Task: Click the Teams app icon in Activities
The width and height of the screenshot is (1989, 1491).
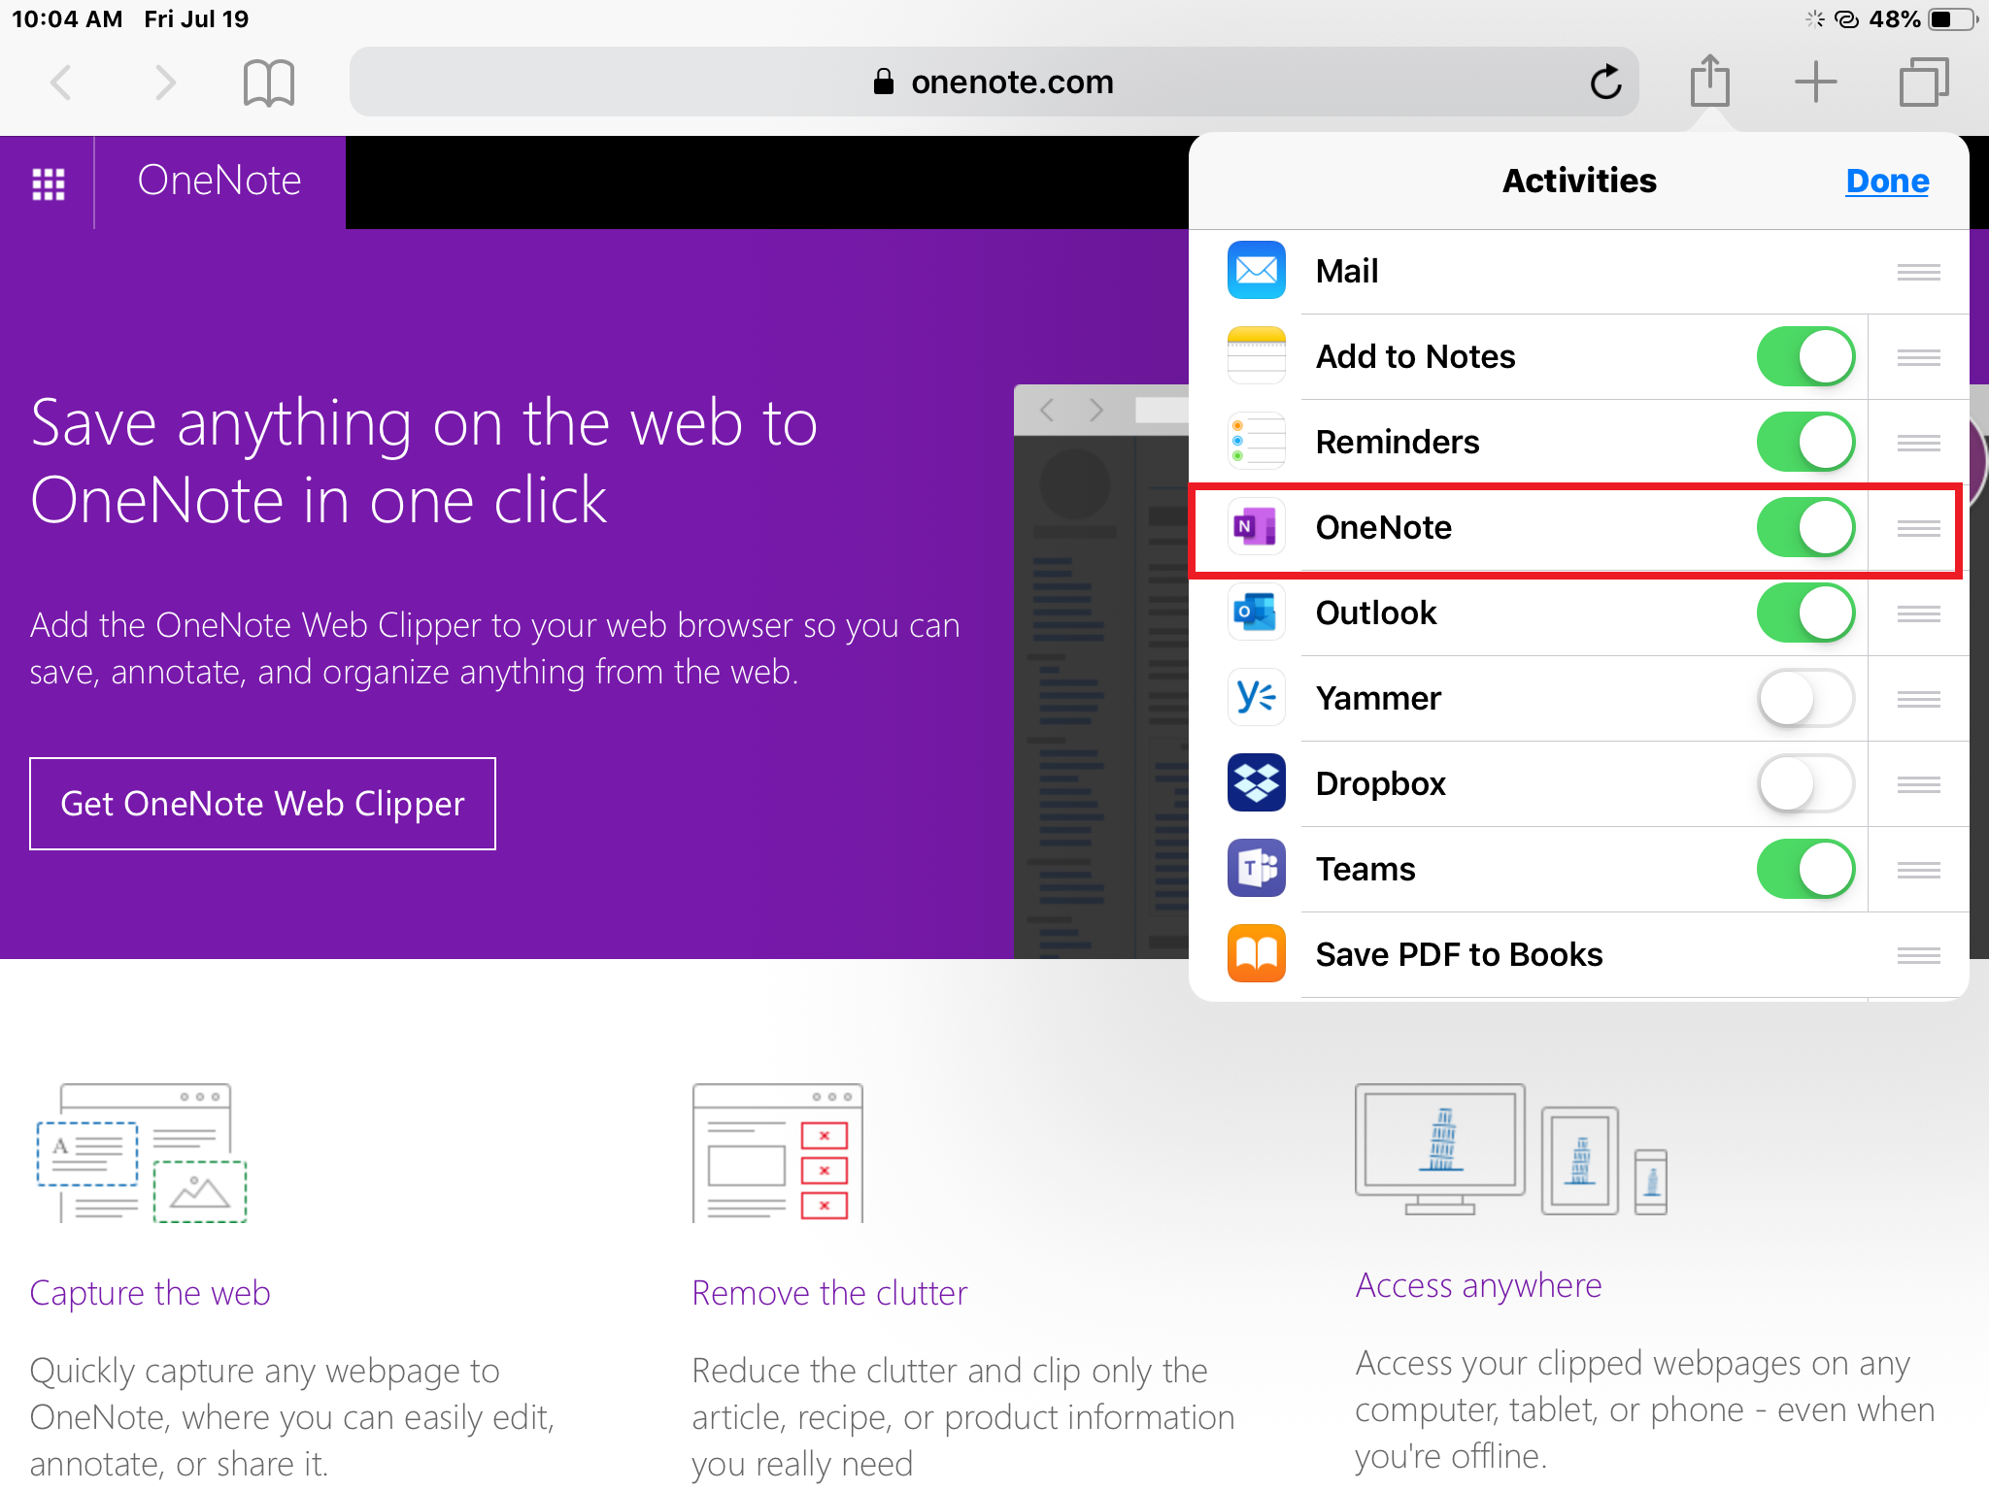Action: [1258, 868]
